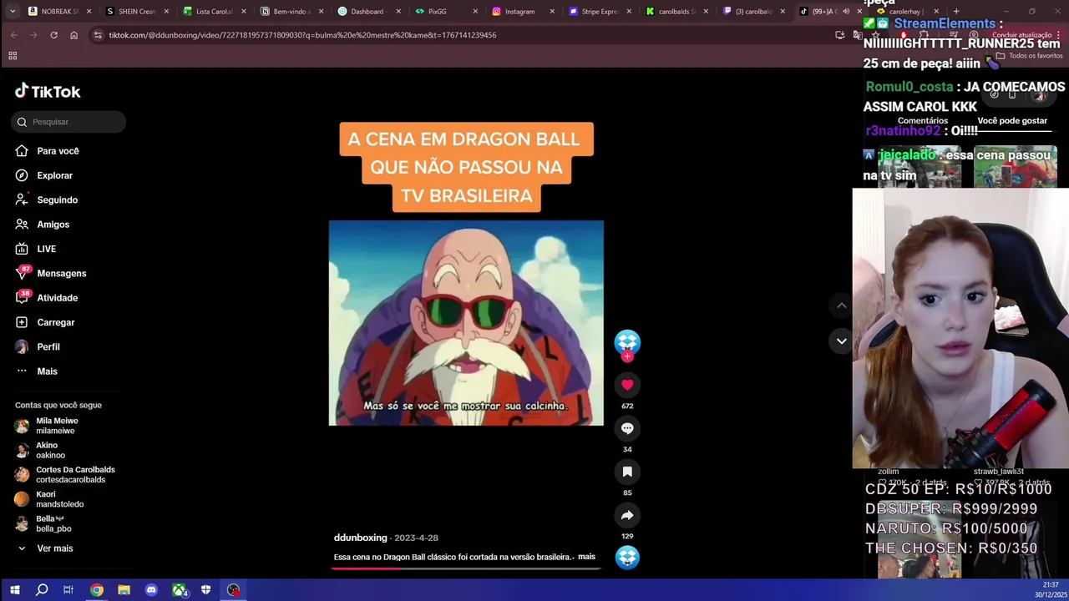The image size is (1069, 601).
Task: Click the video progress bar
Action: click(x=466, y=568)
